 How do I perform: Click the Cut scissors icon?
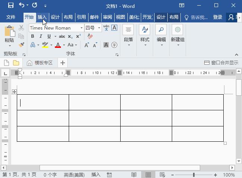(21, 28)
